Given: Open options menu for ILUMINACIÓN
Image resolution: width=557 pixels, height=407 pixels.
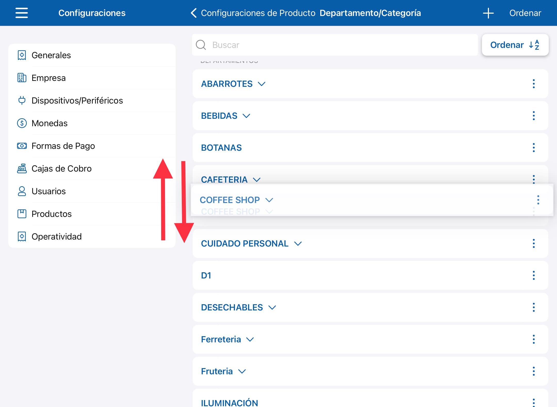Looking at the screenshot, I should pos(534,402).
